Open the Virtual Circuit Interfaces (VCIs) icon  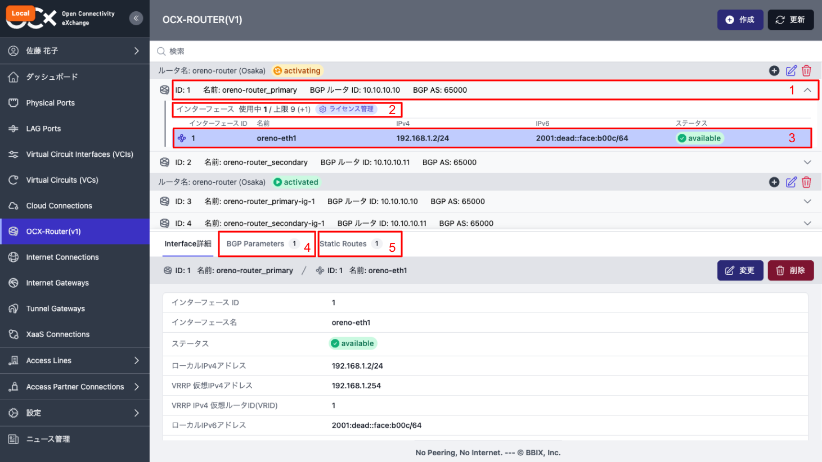point(14,154)
